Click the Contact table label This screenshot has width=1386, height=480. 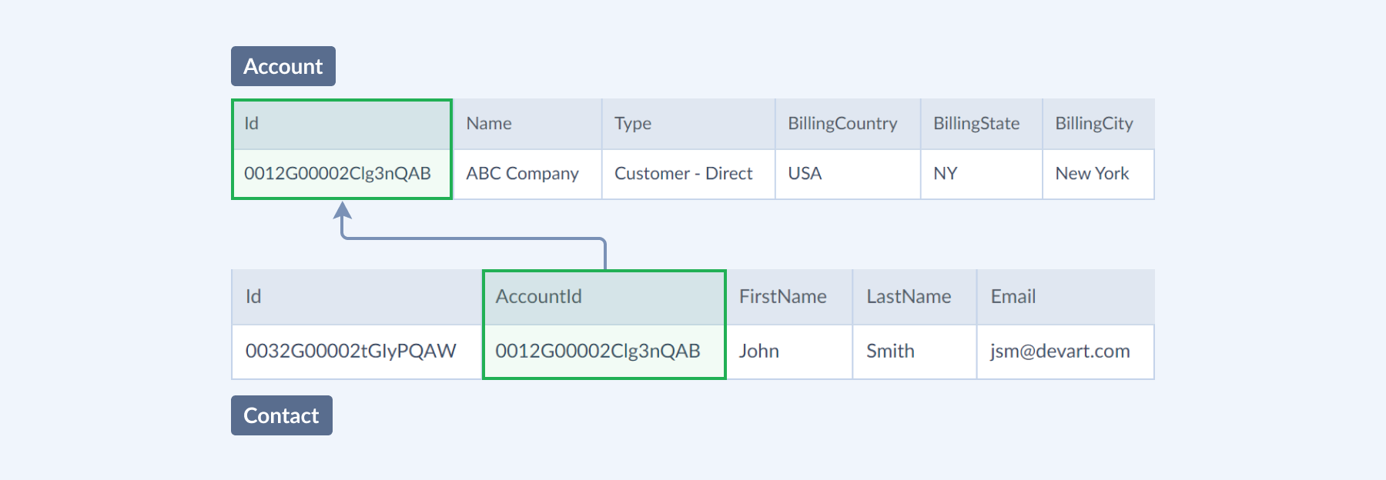point(281,415)
